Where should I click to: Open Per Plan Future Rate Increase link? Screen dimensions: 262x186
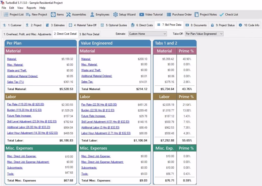[x=19, y=116]
